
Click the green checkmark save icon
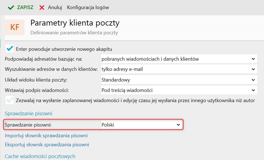pyautogui.click(x=11, y=8)
